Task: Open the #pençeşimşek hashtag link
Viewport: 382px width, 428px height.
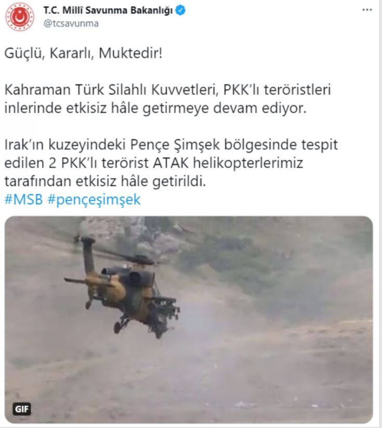Action: coord(94,200)
